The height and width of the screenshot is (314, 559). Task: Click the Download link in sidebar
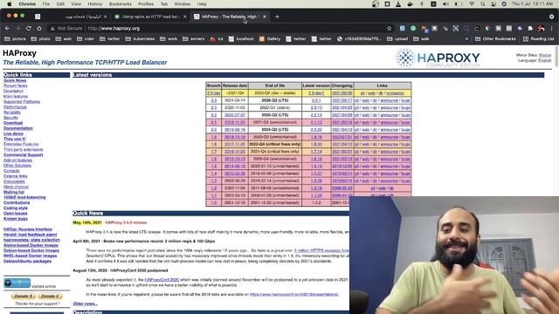13,123
